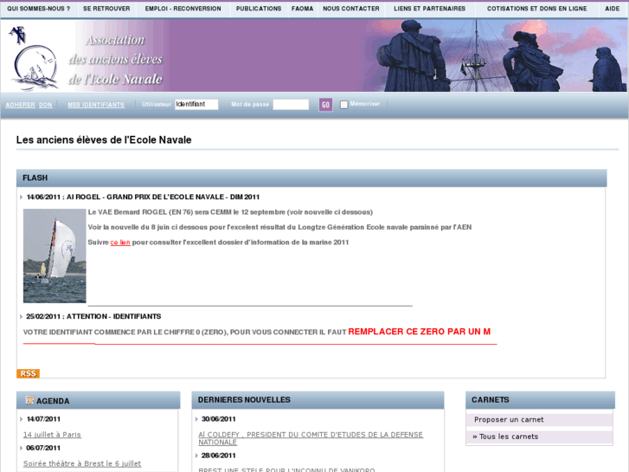
Task: Open 'Soirée théâtre à Brest le 6 juillet'
Action: click(x=82, y=463)
